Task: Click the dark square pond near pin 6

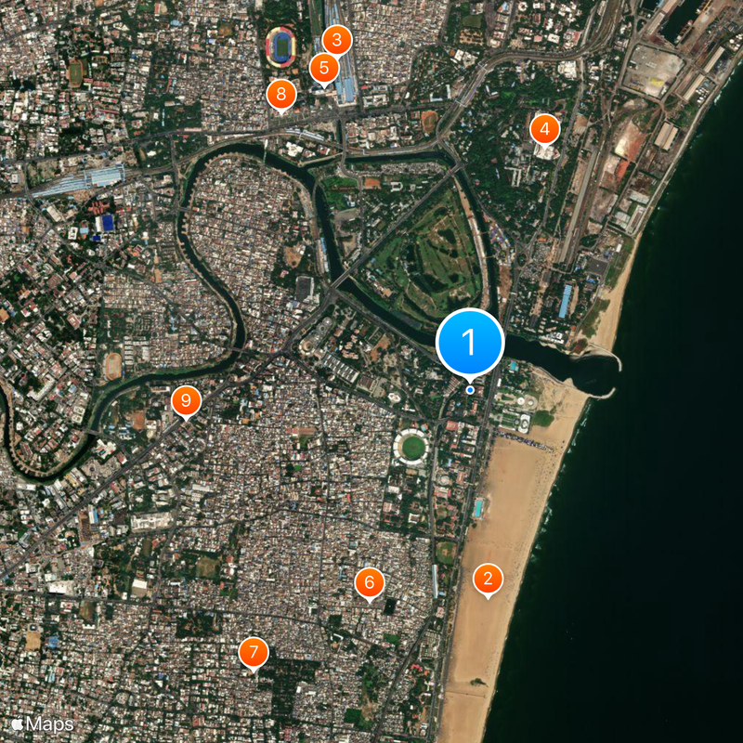Action: 389,606
